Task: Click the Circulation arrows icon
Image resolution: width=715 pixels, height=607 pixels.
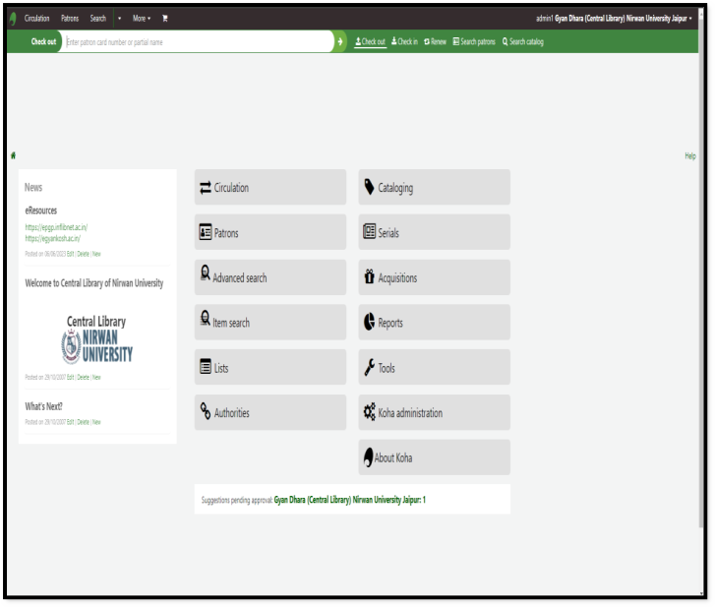Action: 206,188
